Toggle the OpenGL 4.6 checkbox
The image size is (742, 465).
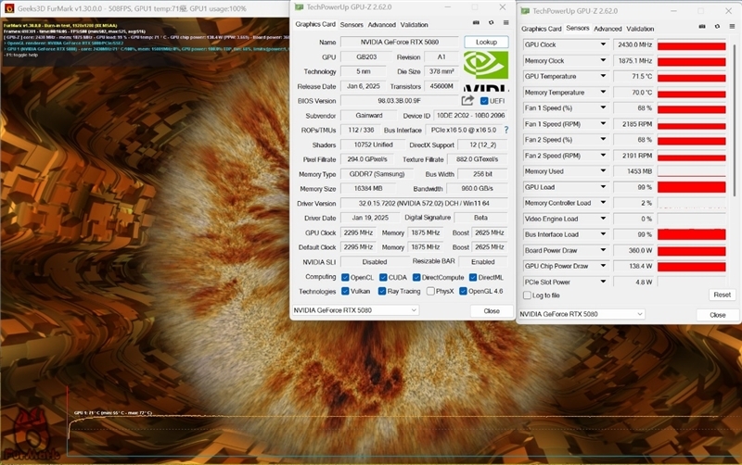(463, 291)
